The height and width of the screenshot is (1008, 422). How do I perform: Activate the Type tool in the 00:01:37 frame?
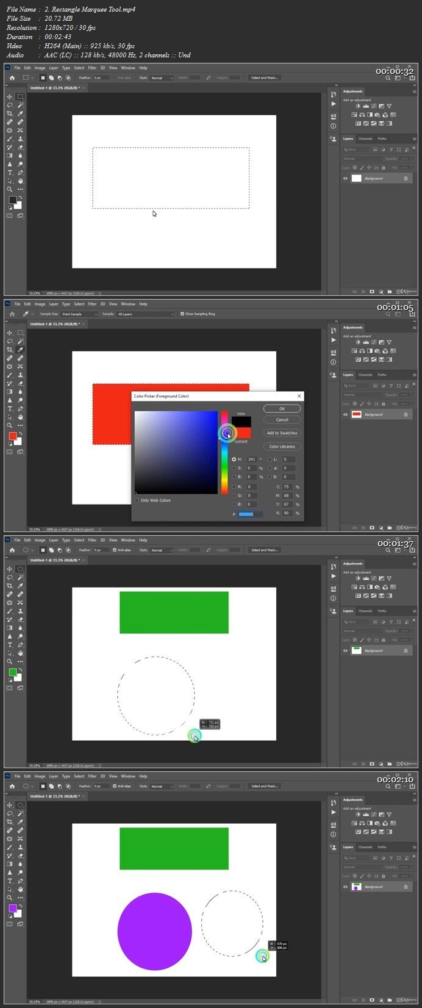[x=10, y=645]
